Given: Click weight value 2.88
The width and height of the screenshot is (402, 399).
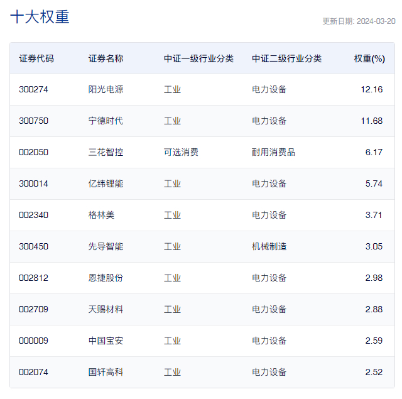Looking at the screenshot, I should point(374,309).
